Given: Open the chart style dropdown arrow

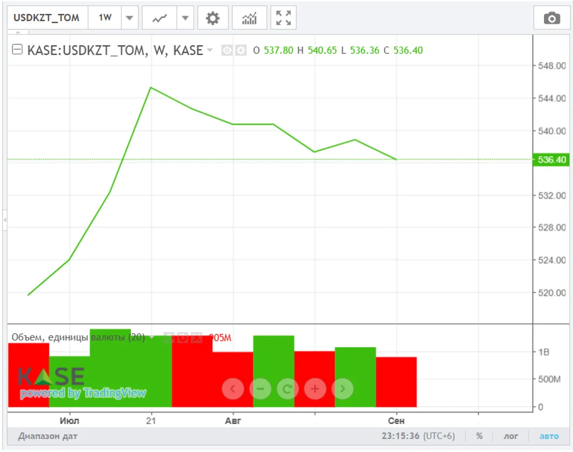Looking at the screenshot, I should click(185, 18).
